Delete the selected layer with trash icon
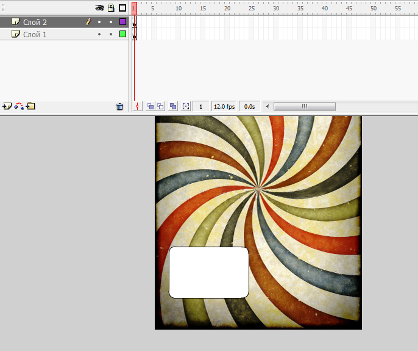Image resolution: width=418 pixels, height=351 pixels. coord(119,107)
